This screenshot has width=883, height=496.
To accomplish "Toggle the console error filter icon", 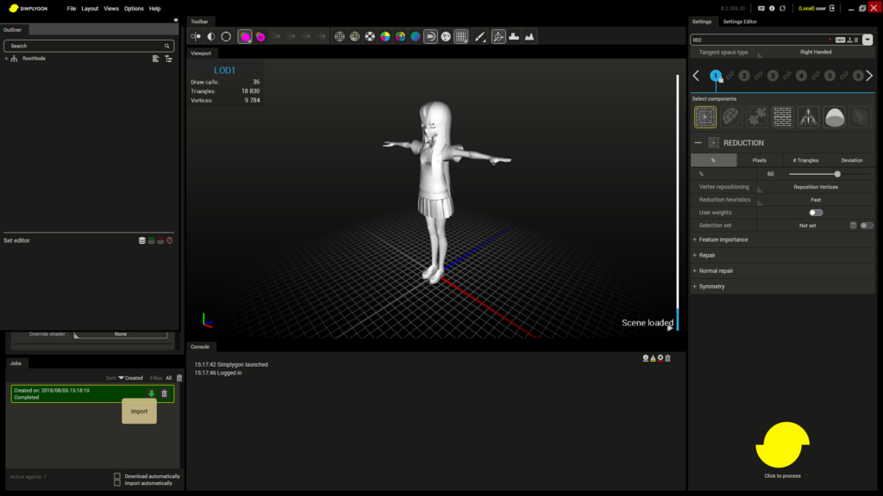I will coord(661,357).
